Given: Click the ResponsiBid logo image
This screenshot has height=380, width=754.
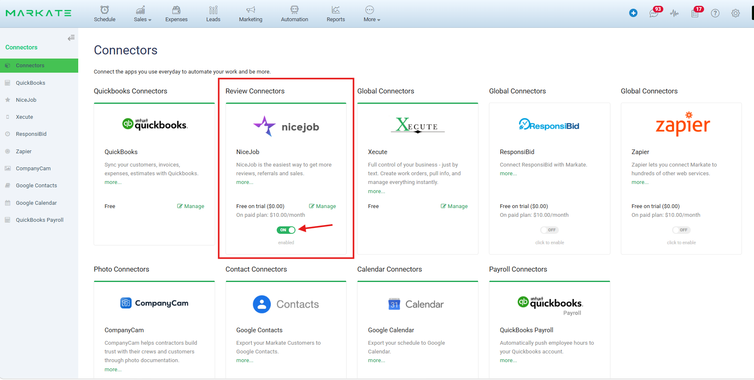Looking at the screenshot, I should (x=549, y=125).
